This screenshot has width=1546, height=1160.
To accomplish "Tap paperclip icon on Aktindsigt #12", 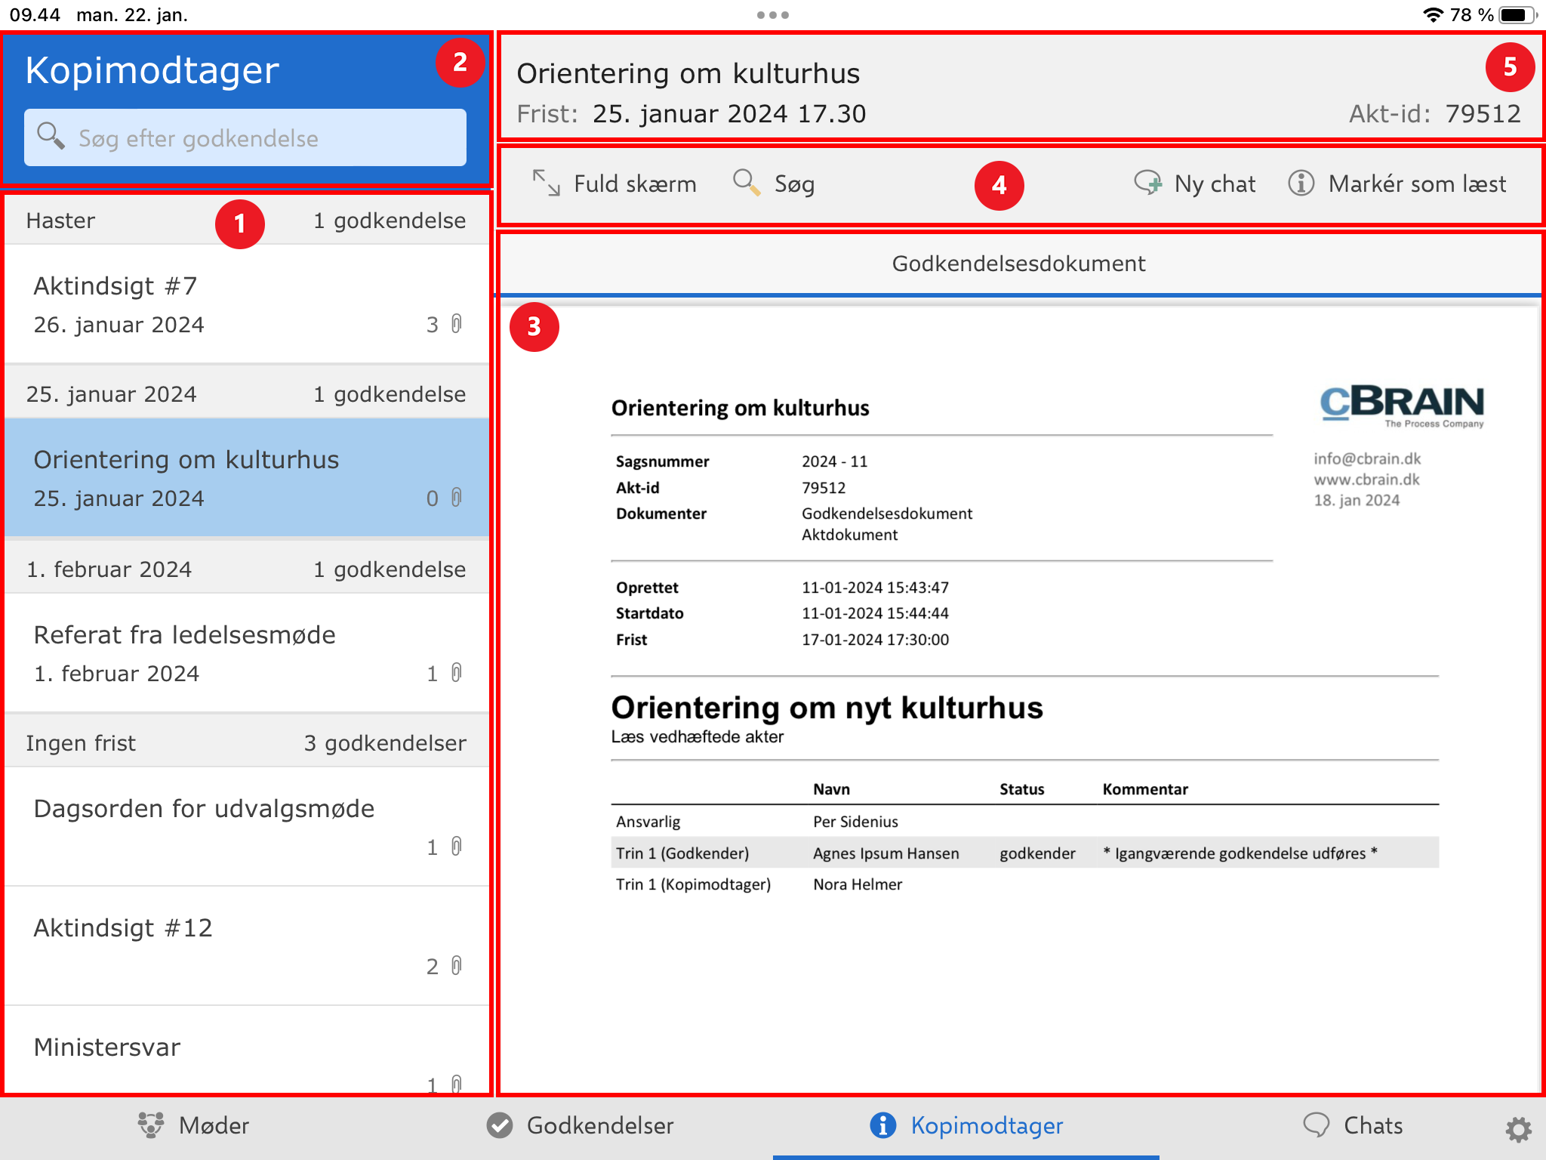I will tap(457, 966).
